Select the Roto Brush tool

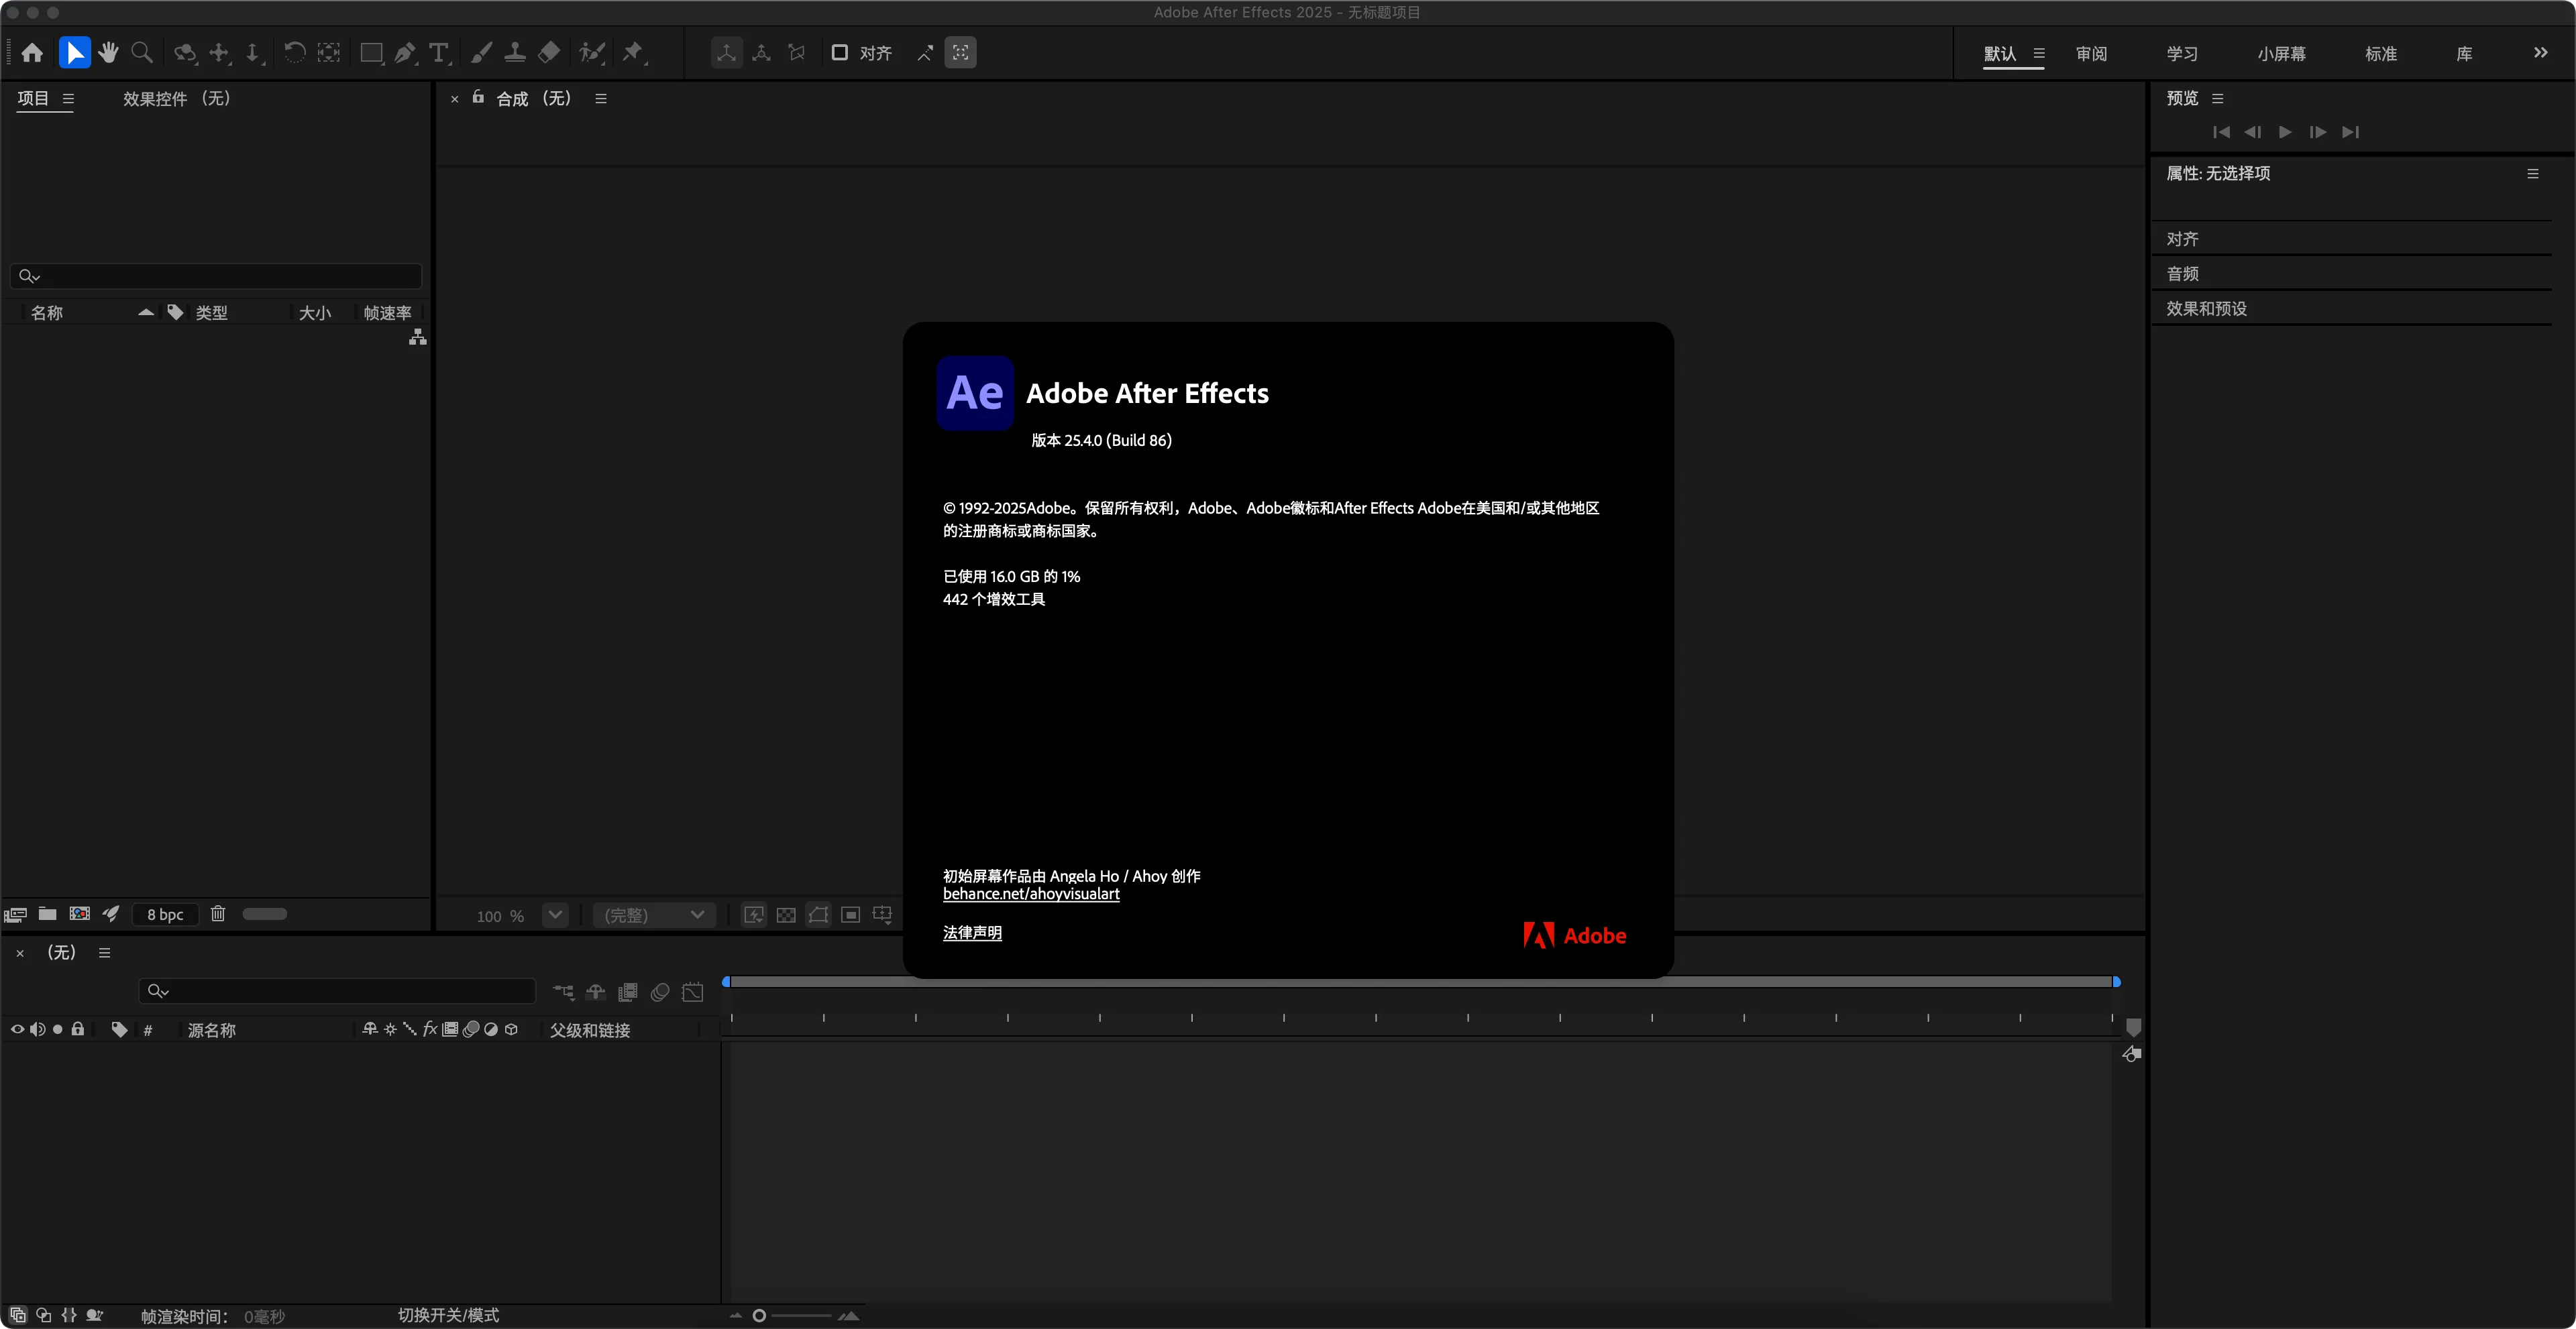click(593, 53)
